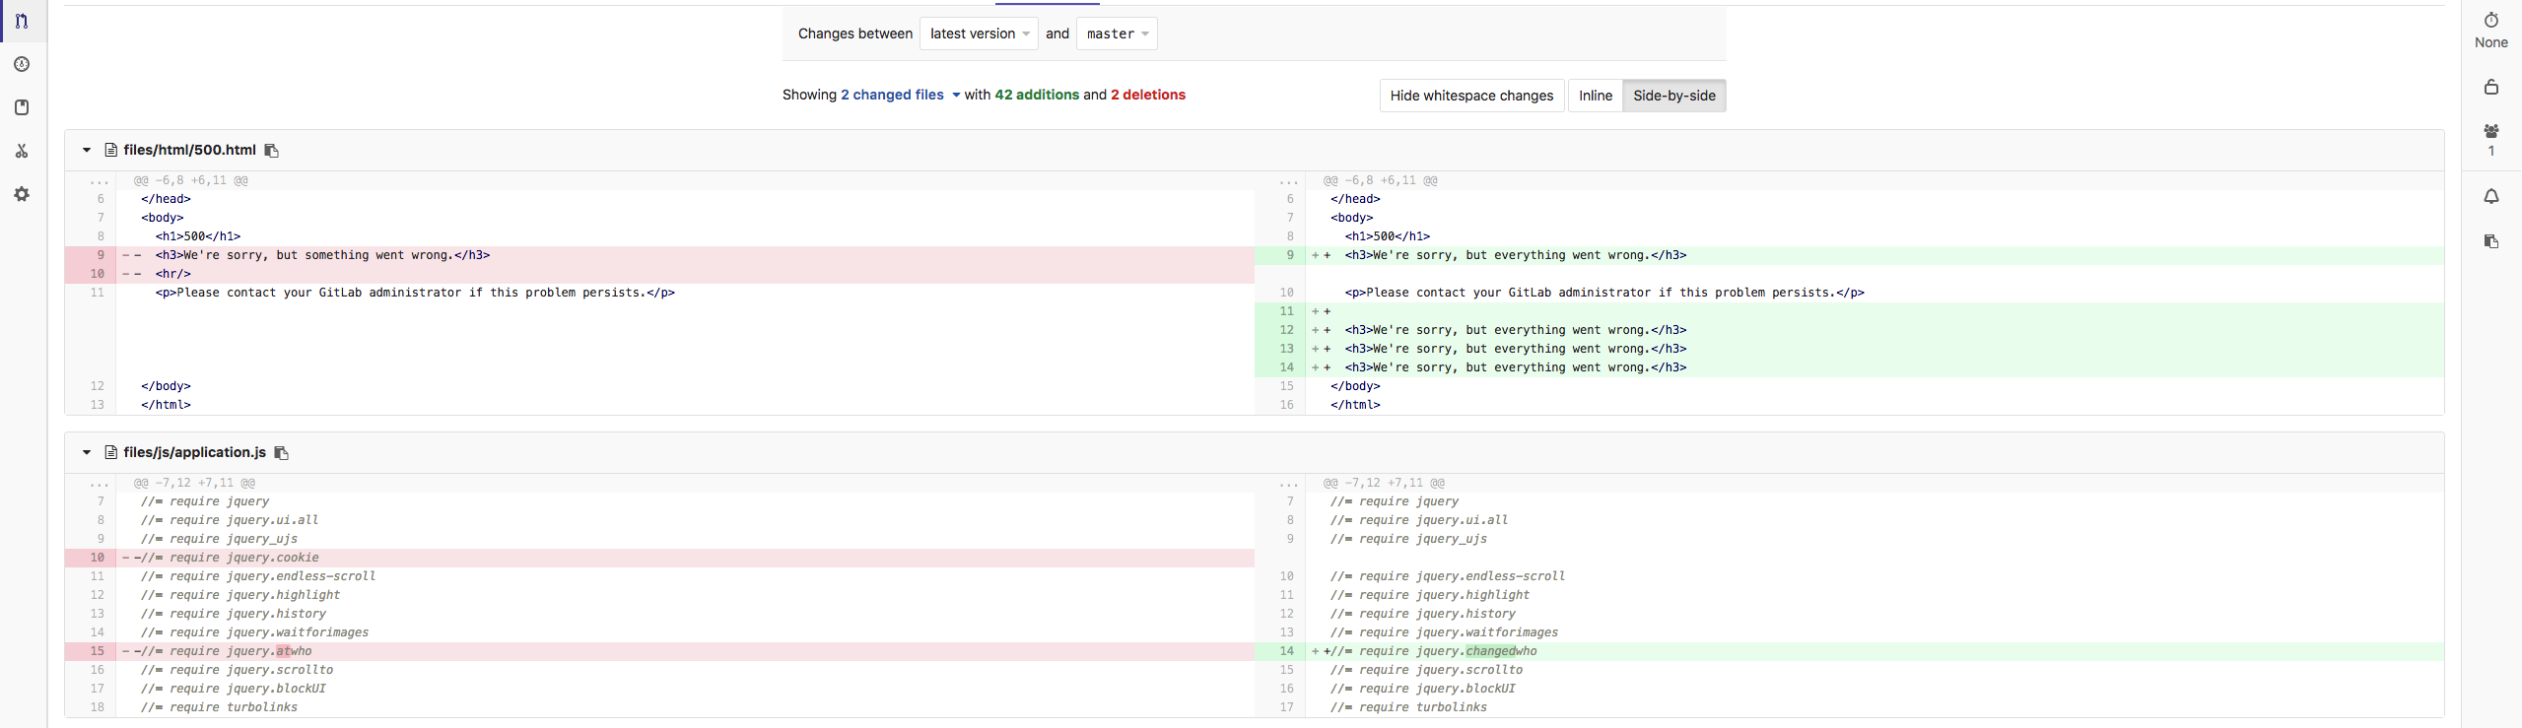Open the master branch dropdown
Viewport: 2522px width, 728px height.
click(x=1117, y=33)
